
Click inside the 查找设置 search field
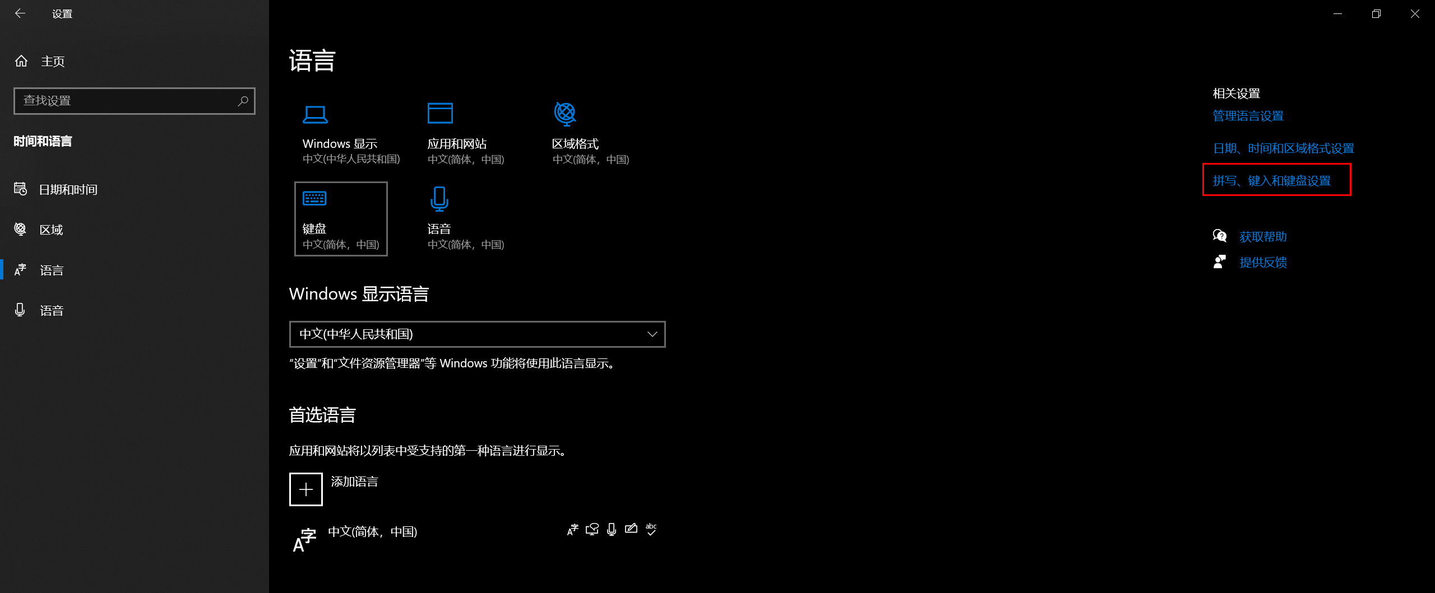[x=135, y=101]
